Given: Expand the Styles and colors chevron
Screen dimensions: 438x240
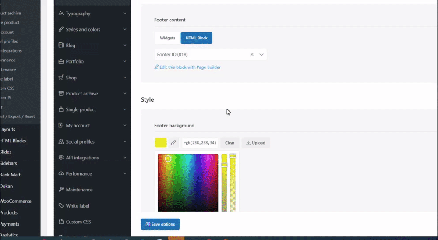Looking at the screenshot, I should click(x=124, y=29).
